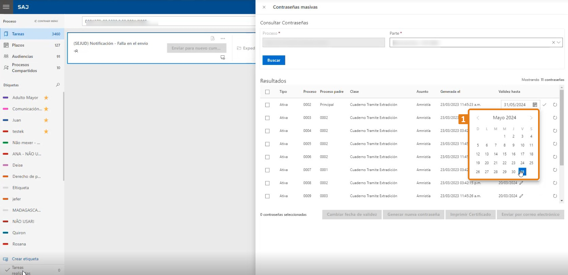Image resolution: width=568 pixels, height=275 pixels.
Task: Toggle favorite star for Comunicación label
Action: 46,109
